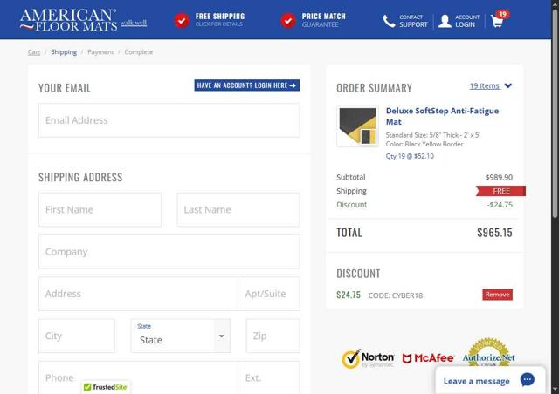Remove the CYBER18 discount code
The width and height of the screenshot is (559, 394).
[x=497, y=295]
